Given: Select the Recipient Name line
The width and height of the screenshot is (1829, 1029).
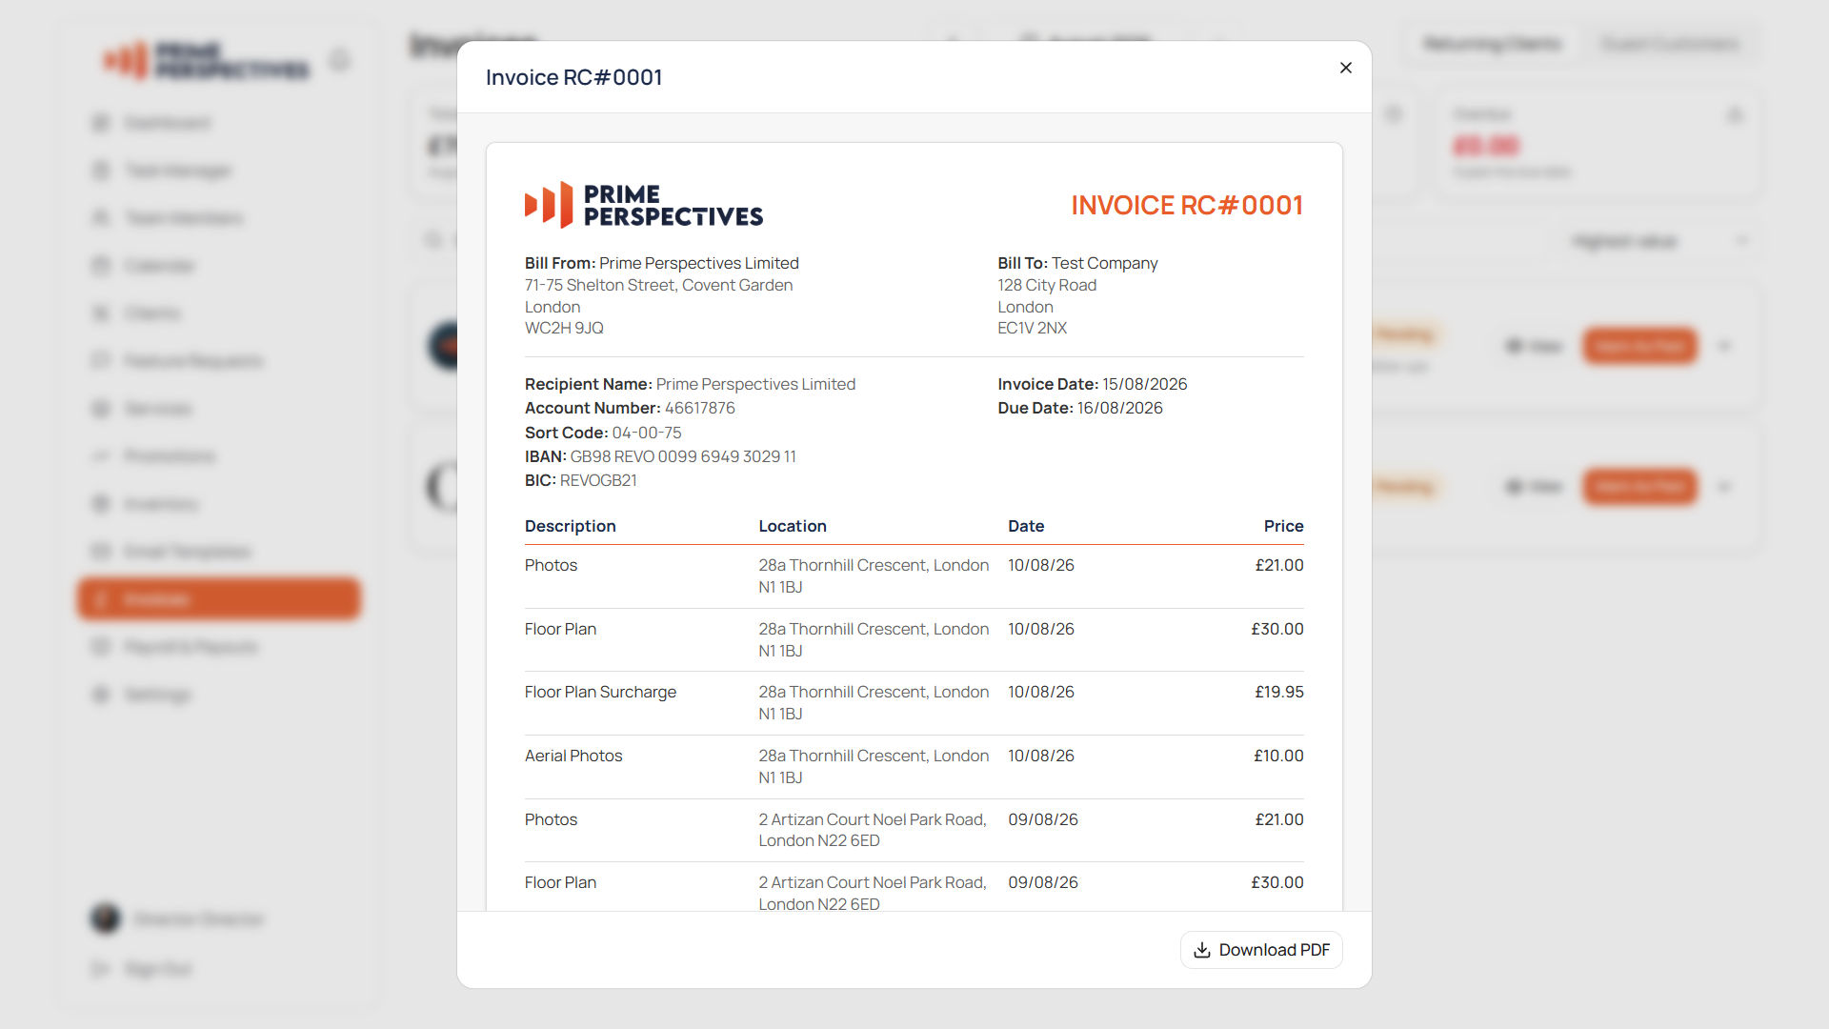Looking at the screenshot, I should tap(690, 384).
